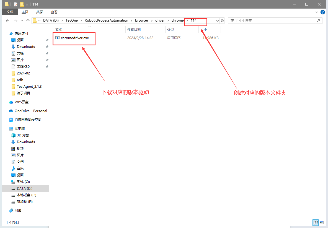The image size is (328, 228).
Task: Show hidden breadcrumb path with the double chevron
Action: tap(40, 21)
